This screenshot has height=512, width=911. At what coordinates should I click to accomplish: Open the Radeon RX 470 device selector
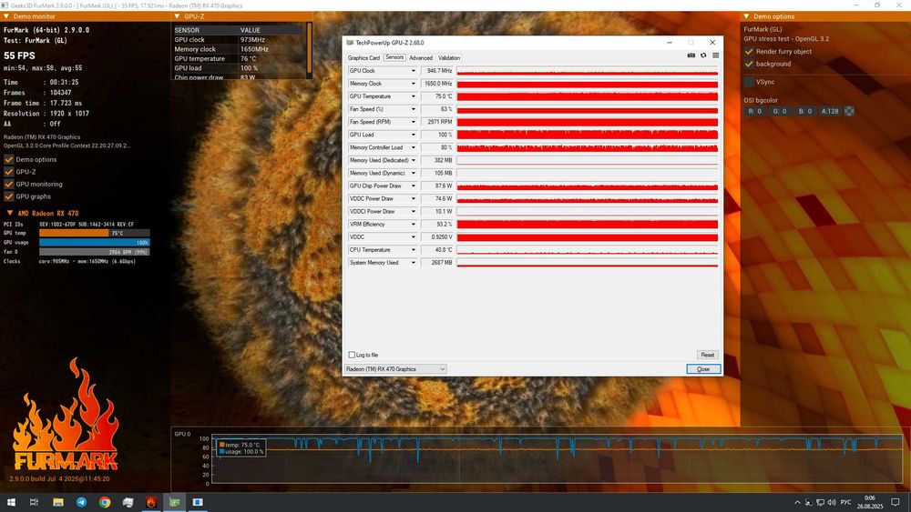click(x=395, y=369)
